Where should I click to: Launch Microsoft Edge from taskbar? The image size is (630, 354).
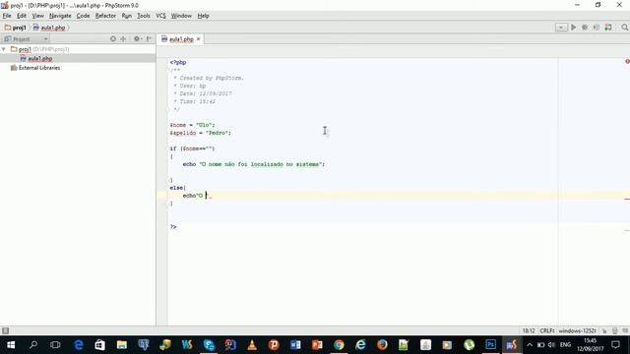point(79,345)
